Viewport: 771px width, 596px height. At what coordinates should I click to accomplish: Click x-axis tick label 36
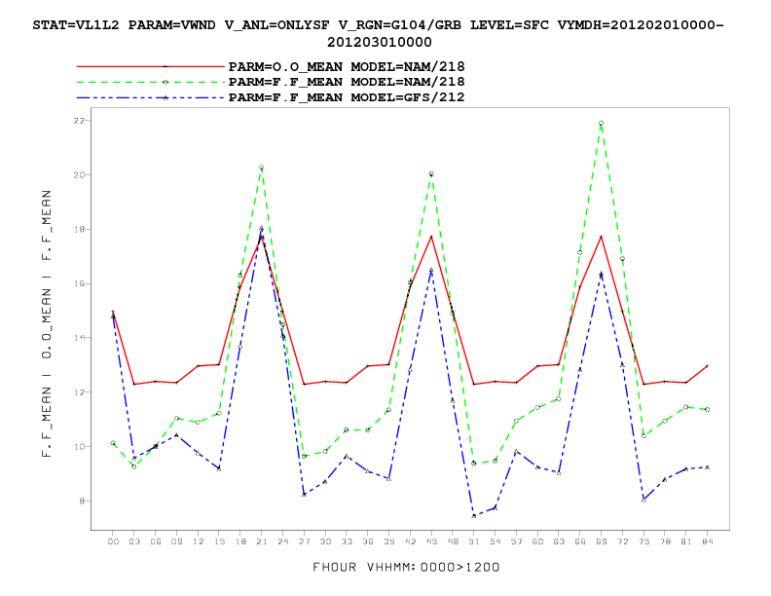[368, 541]
